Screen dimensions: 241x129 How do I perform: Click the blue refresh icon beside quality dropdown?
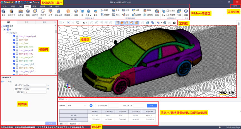[91, 106]
